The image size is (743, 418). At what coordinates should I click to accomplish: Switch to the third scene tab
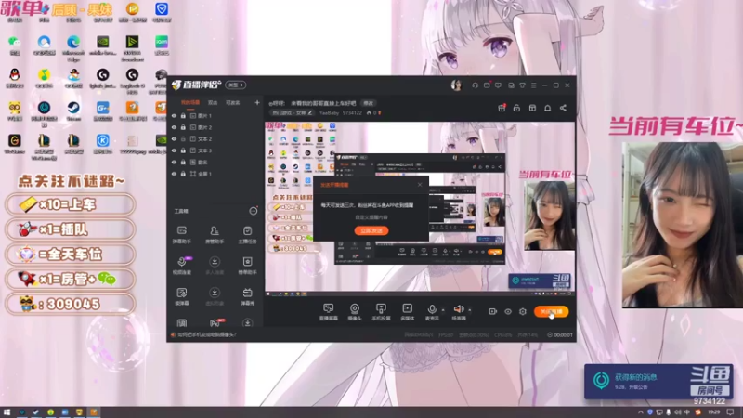coord(232,102)
